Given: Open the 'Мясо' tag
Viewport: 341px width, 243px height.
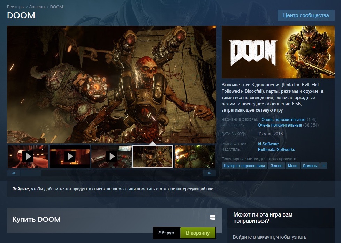Looking at the screenshot, I should (293, 166).
